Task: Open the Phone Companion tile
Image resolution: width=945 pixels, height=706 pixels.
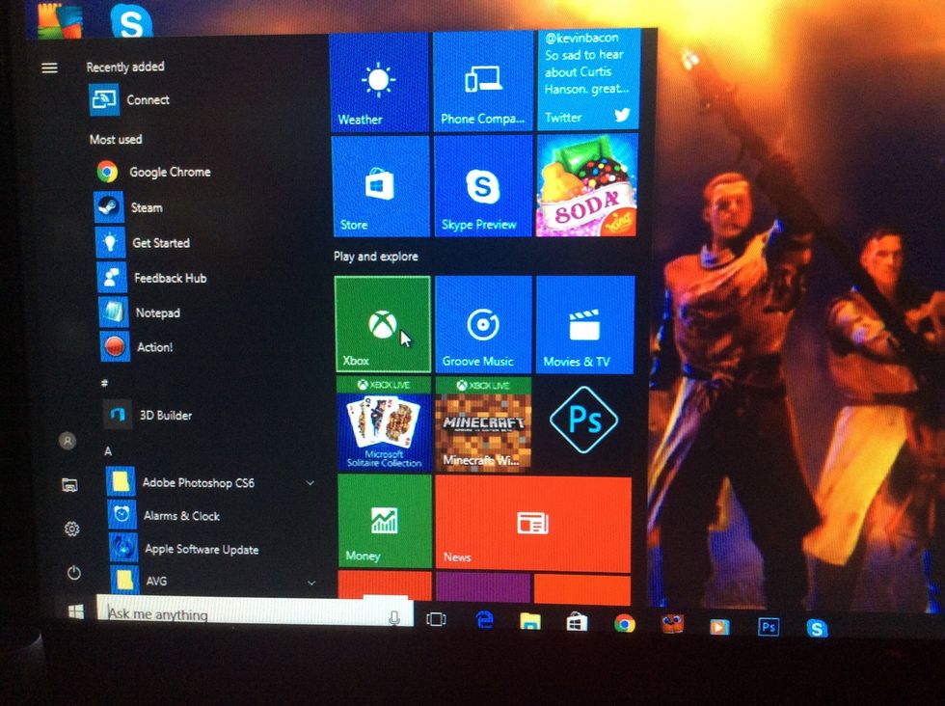Action: (482, 81)
